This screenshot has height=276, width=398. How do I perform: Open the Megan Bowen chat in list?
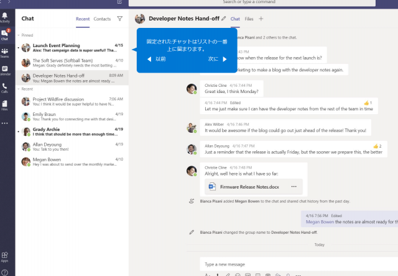pos(72,162)
